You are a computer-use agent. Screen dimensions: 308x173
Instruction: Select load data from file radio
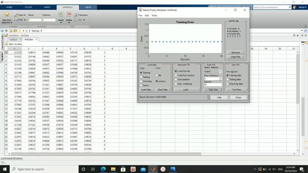click(157, 75)
